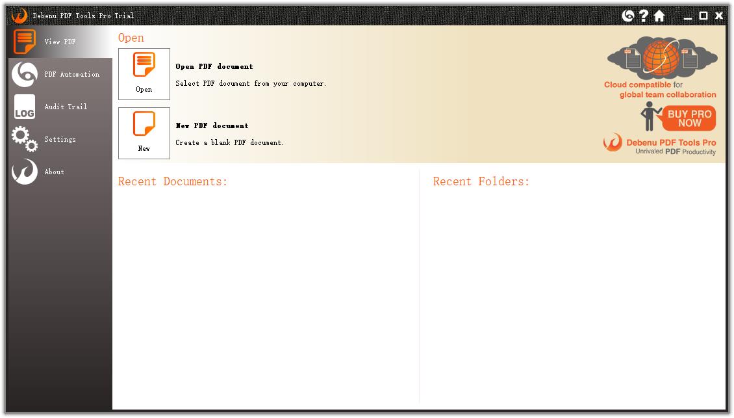
Task: Open the View PDF sidebar icon
Action: [24, 42]
